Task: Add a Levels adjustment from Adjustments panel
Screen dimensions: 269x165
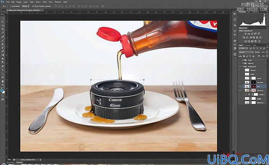Action: (x=249, y=34)
